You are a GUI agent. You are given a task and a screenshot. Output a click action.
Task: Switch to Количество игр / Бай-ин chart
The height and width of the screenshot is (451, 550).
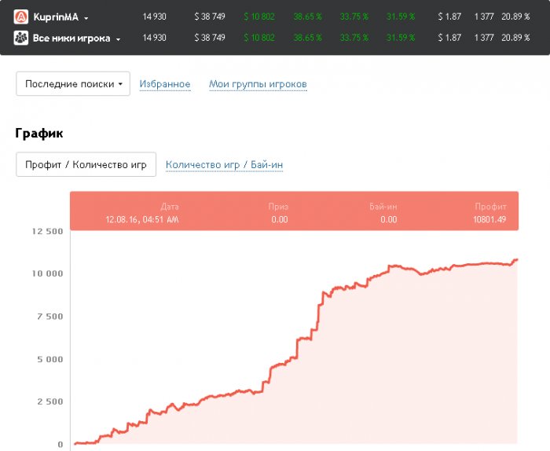tap(224, 165)
